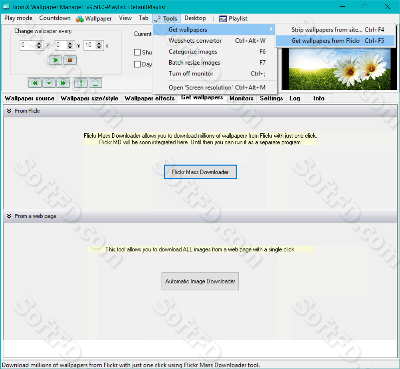
Task: Select Webshots convertor menu item
Action: coord(214,41)
